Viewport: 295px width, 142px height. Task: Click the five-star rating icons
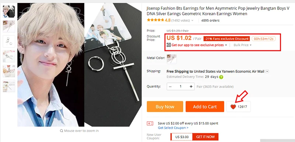[155, 20]
